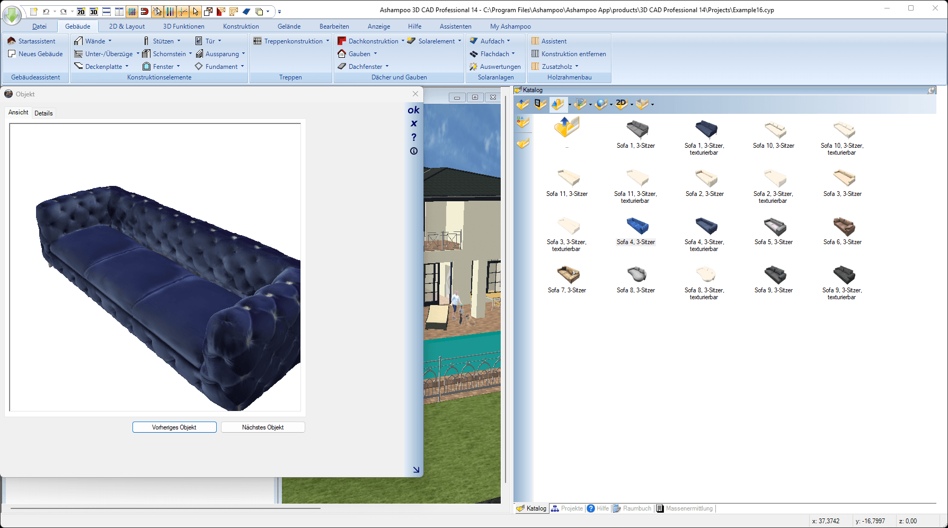Switch to the Details tab in Objekt window
Screen dimensions: 948x528
(43, 113)
